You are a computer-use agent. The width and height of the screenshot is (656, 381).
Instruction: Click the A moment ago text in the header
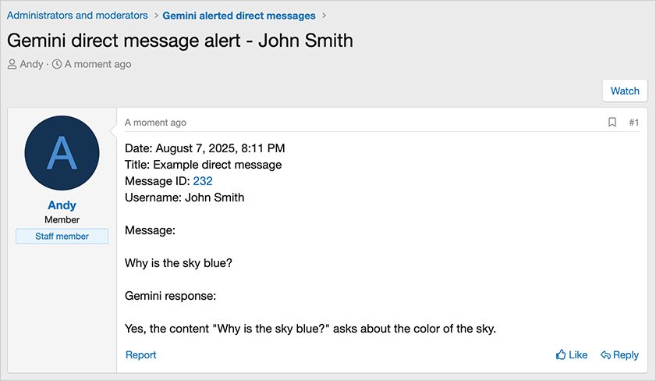98,64
